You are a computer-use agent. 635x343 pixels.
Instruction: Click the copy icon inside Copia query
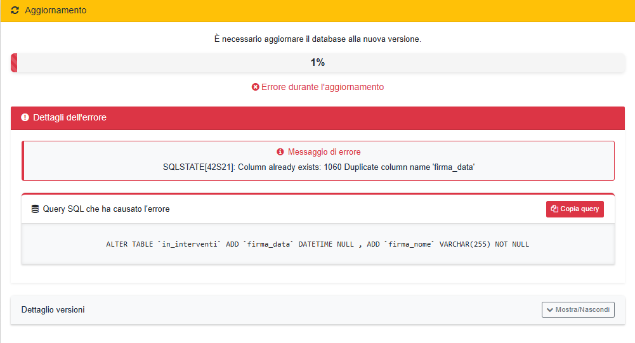coord(554,209)
